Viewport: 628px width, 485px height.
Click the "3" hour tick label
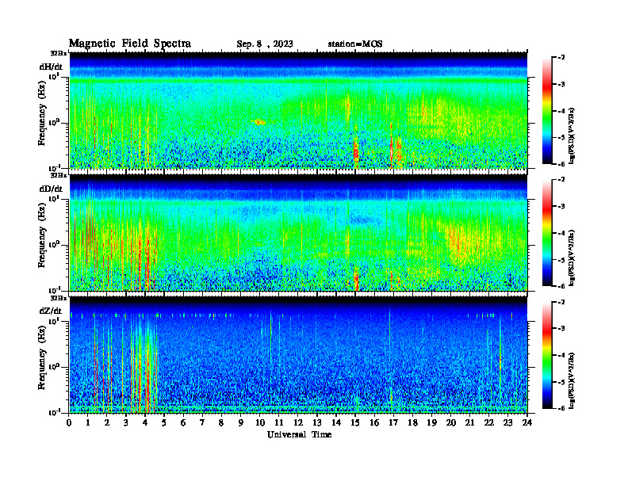126,422
